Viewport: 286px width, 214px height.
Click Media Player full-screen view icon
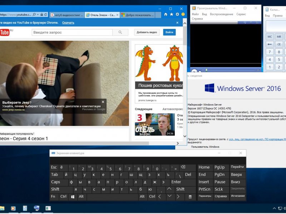(x=257, y=22)
